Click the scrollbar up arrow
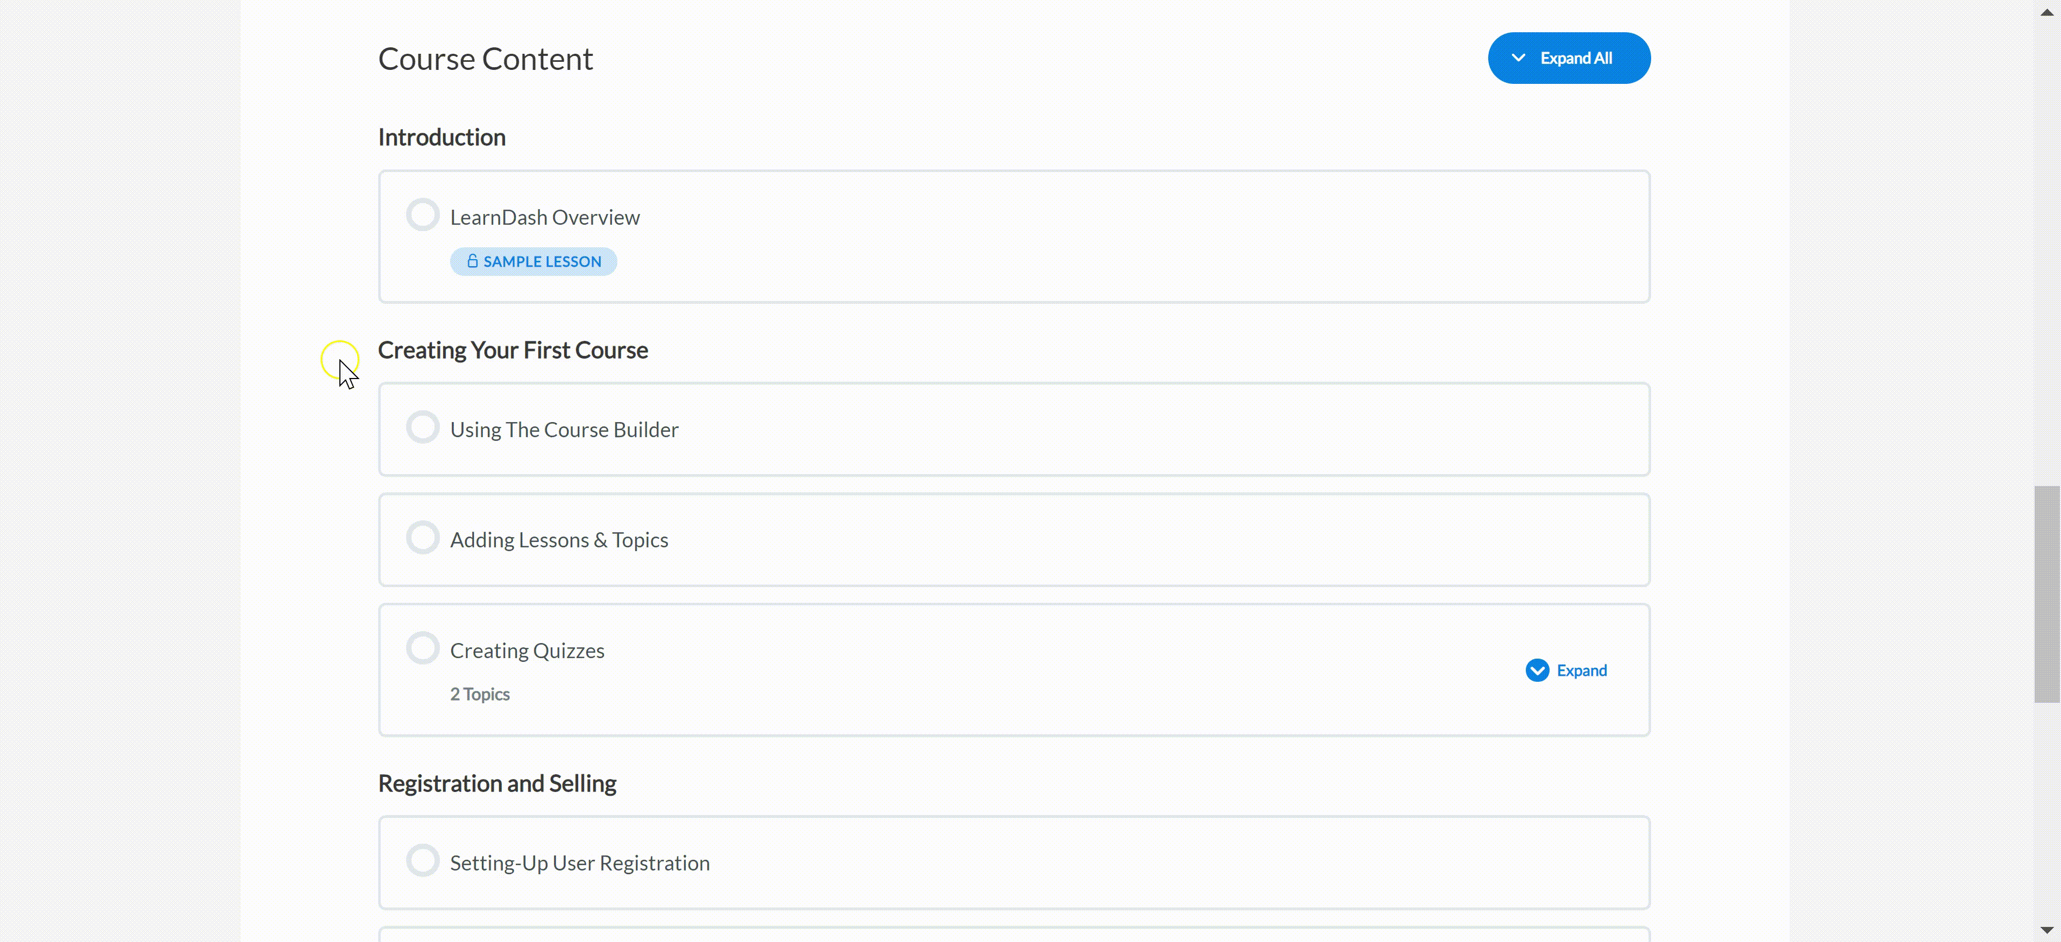Image resolution: width=2061 pixels, height=942 pixels. pos(2046,12)
